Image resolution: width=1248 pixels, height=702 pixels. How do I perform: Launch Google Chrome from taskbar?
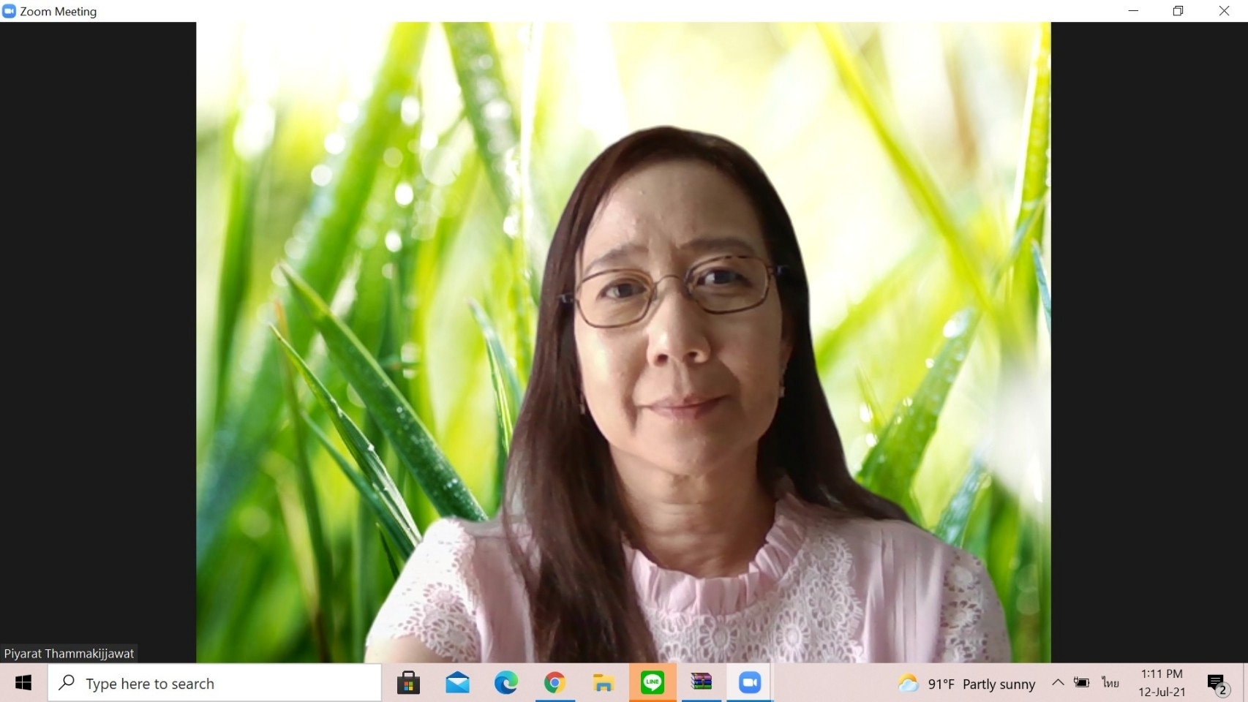coord(555,683)
